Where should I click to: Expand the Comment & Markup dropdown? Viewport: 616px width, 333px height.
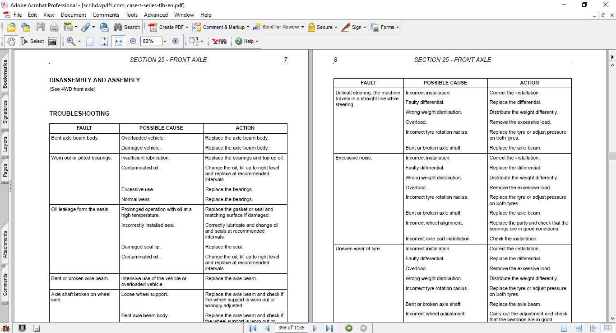(x=248, y=27)
